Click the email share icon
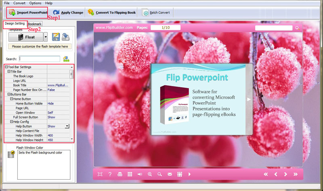Viewport: 323px width, 191px height. 170,174
